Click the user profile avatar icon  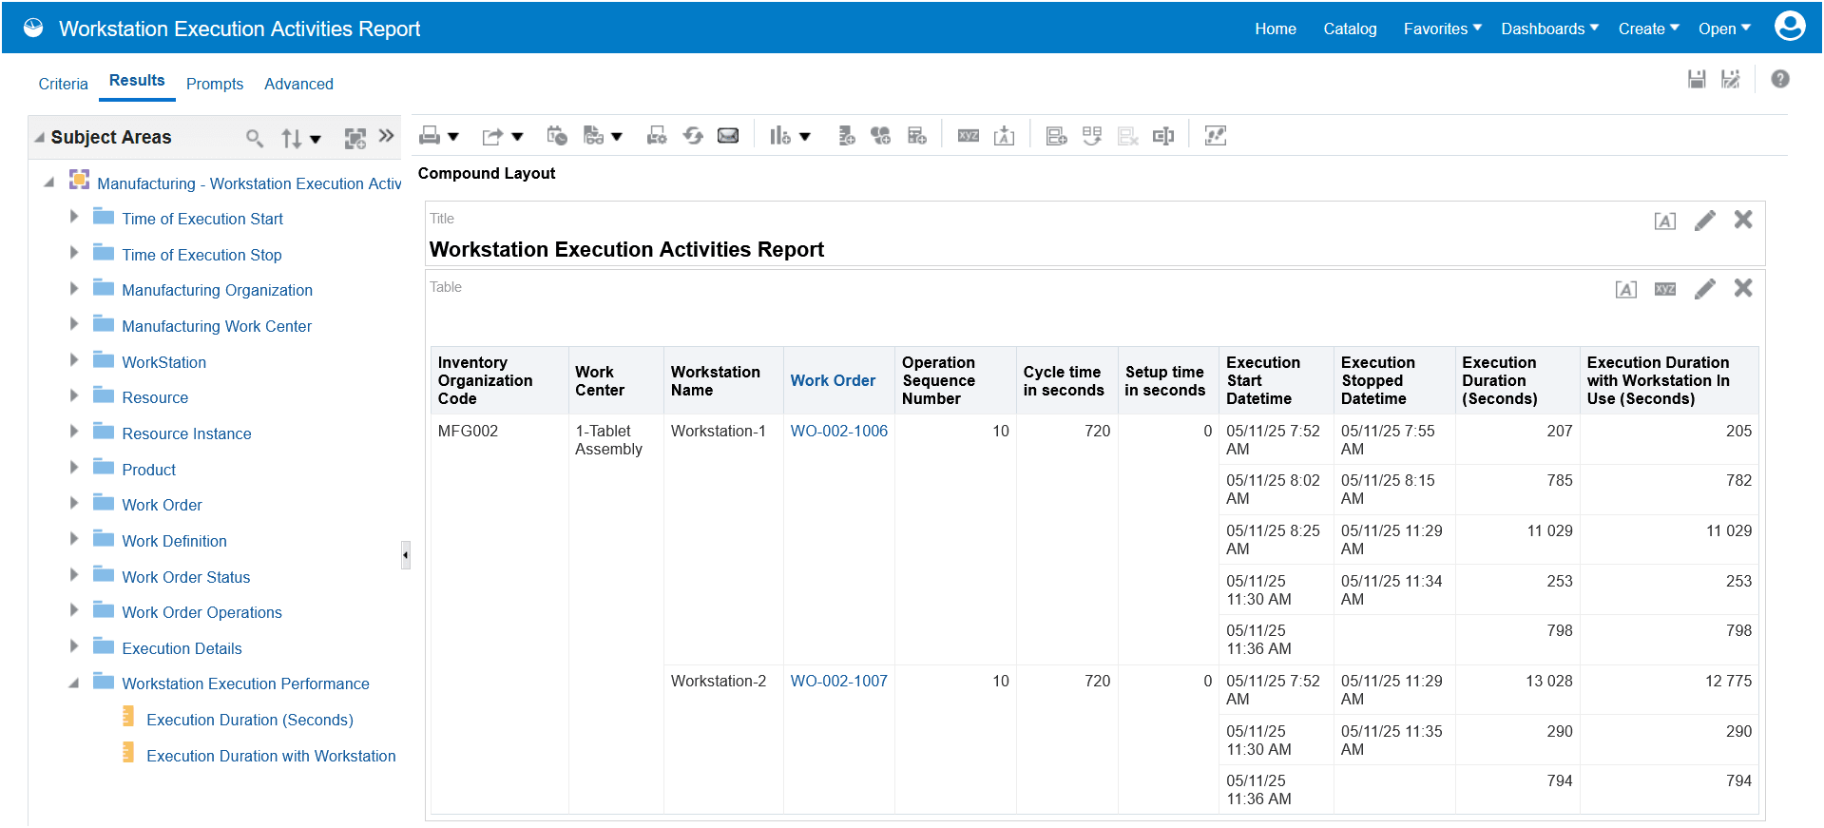[x=1789, y=27]
